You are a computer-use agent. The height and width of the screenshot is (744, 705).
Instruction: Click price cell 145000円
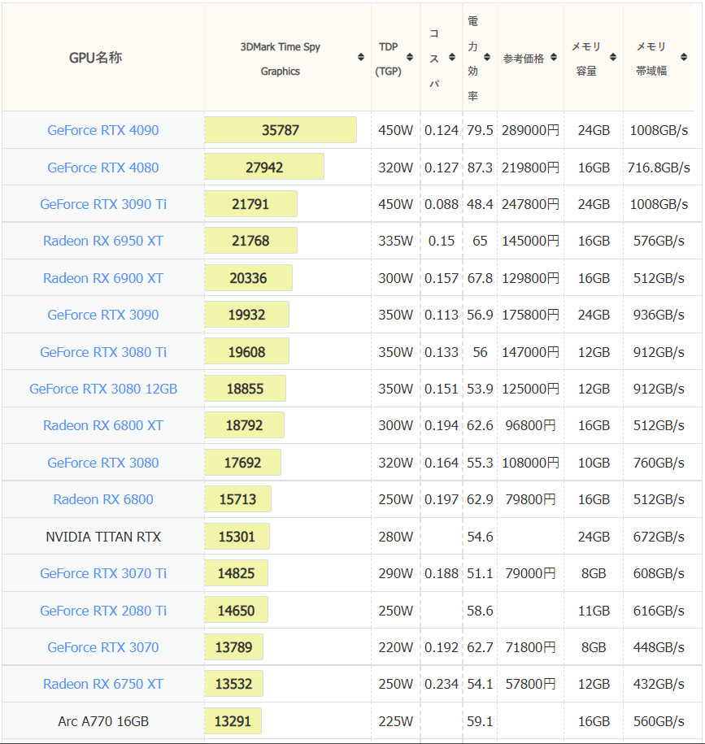[530, 241]
